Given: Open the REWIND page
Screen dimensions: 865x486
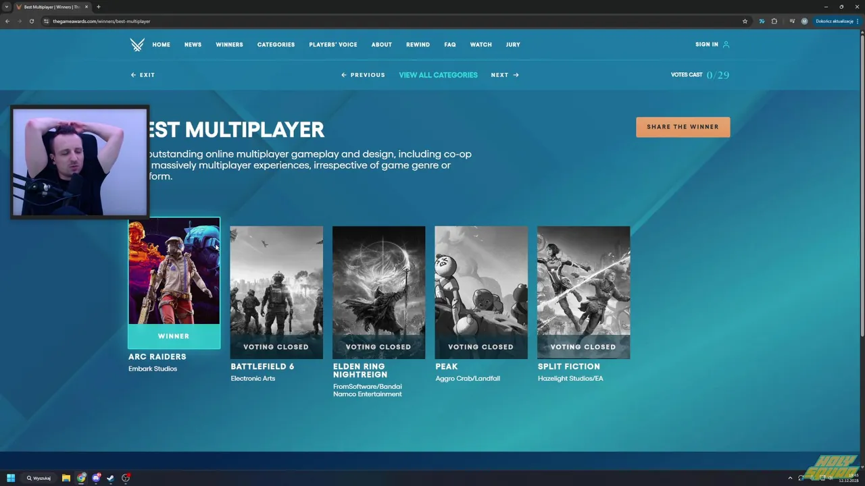Looking at the screenshot, I should point(418,45).
